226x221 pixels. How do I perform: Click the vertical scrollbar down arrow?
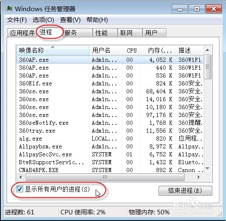click(x=207, y=168)
